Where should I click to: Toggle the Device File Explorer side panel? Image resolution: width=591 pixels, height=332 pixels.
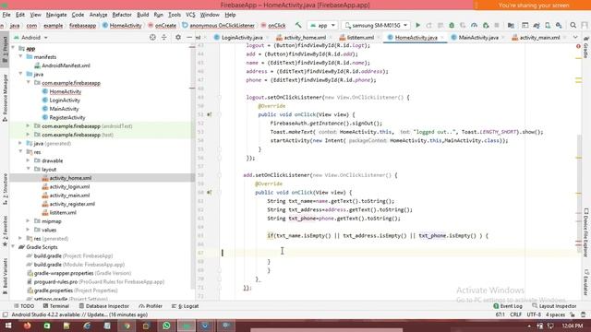pos(586,232)
